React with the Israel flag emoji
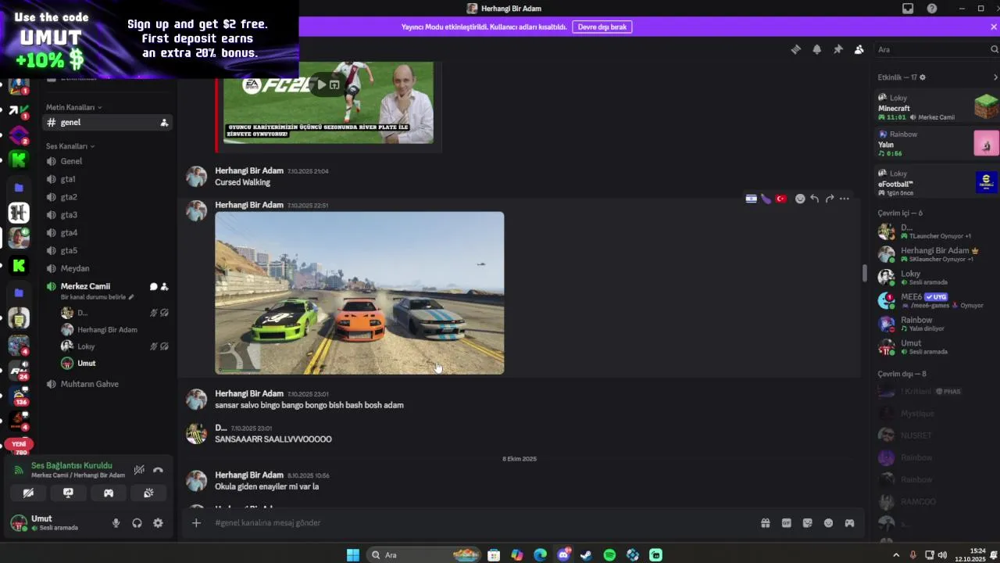Viewport: 1000px width, 563px height. click(751, 199)
